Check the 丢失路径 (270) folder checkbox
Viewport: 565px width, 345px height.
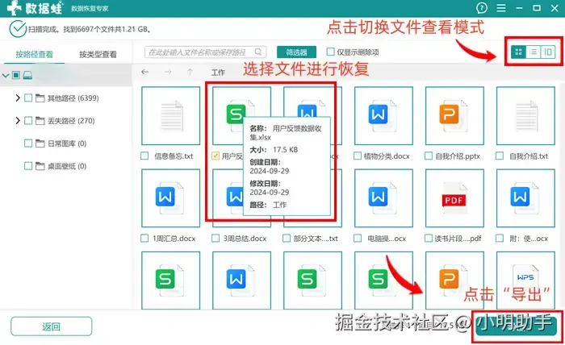(28, 121)
